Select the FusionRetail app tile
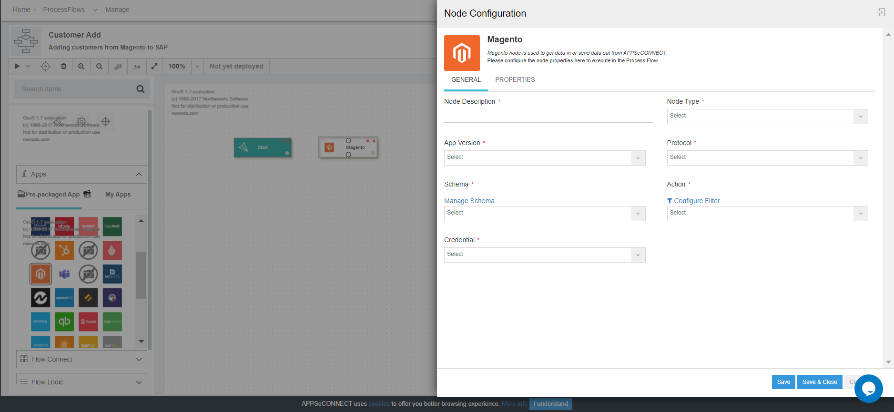Viewport: 894px width, 412px height. pos(112,226)
